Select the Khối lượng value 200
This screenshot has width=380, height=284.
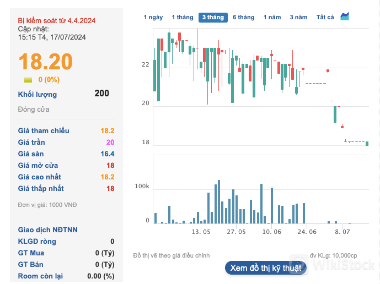point(101,94)
